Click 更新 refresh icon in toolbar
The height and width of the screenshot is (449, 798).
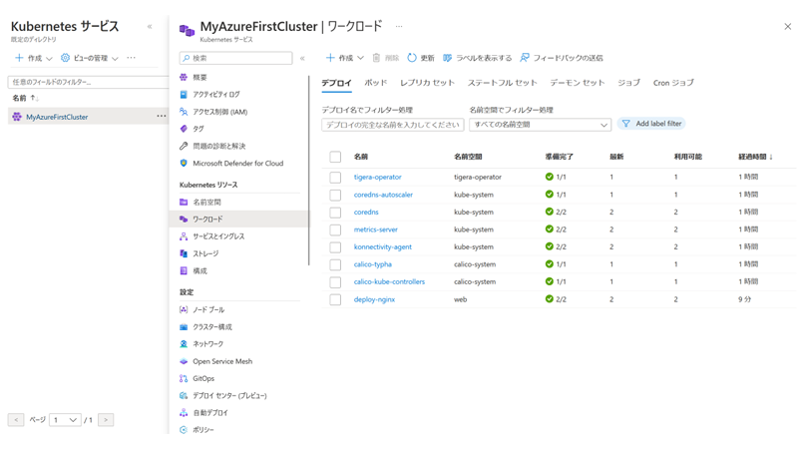[x=412, y=58]
